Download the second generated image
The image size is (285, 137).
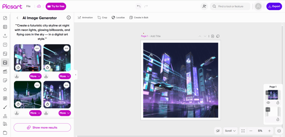tap(46, 76)
